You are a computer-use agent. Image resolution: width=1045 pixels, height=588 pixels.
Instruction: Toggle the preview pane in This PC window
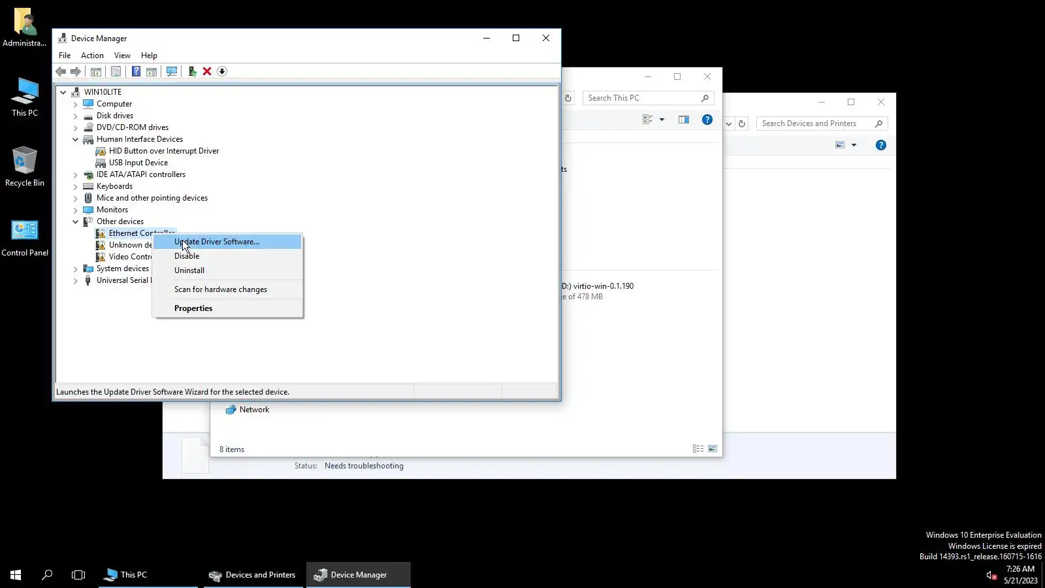684,120
